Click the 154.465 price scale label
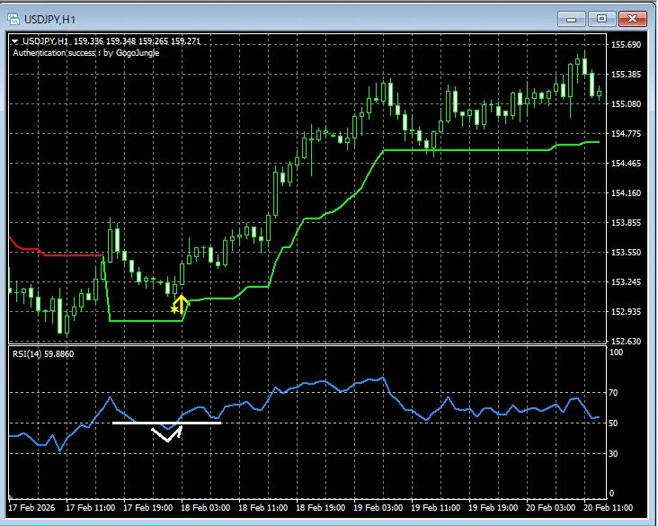 click(x=627, y=164)
